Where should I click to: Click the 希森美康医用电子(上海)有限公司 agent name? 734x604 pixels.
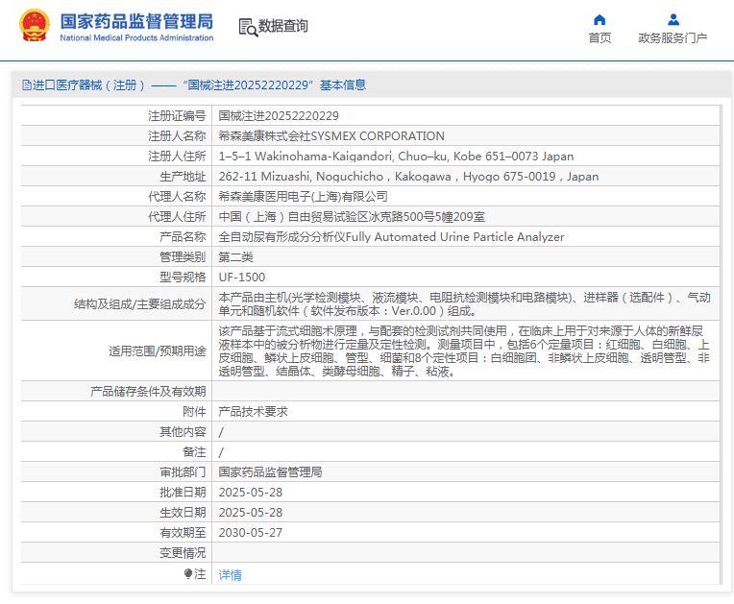(304, 196)
